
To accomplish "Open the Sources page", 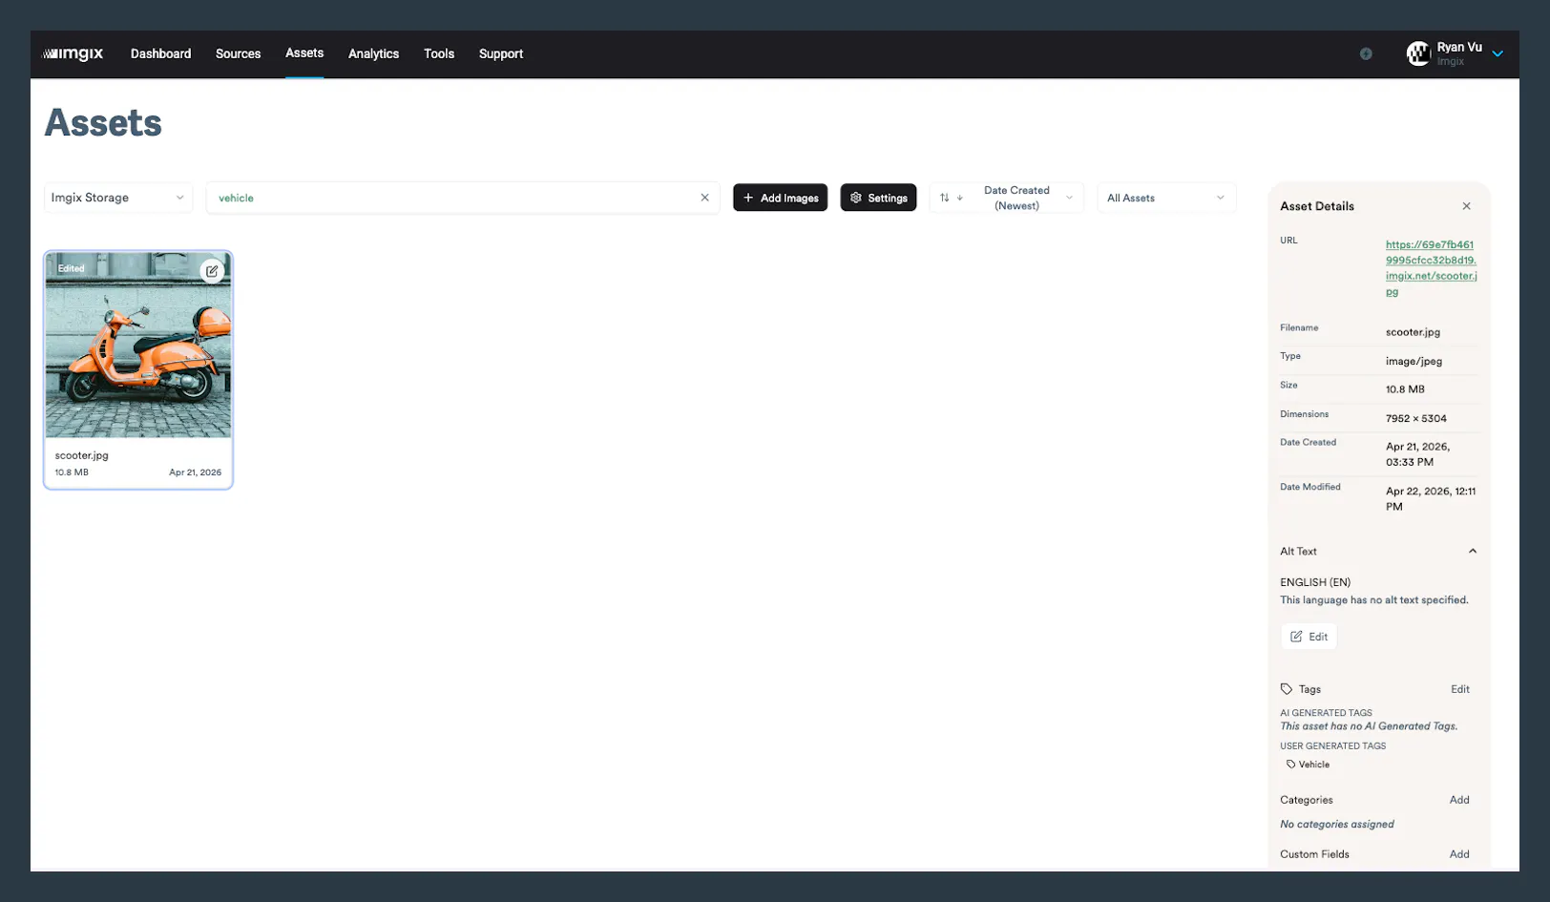I will (x=238, y=53).
